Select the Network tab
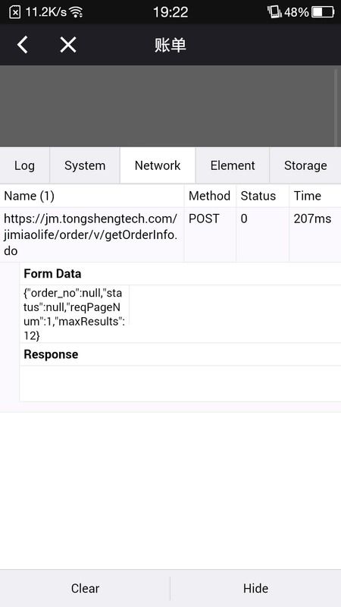The image size is (341, 607). 158,165
